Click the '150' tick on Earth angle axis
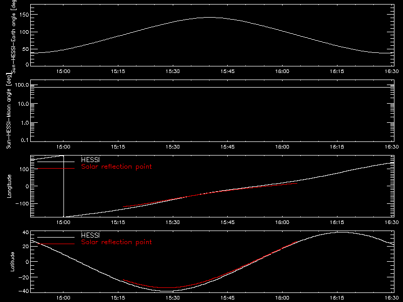Screen dimensions: 403x302 point(24,15)
